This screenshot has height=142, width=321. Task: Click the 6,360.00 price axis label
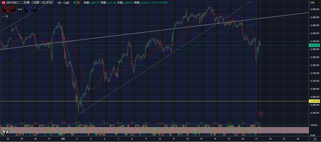pyautogui.click(x=314, y=65)
